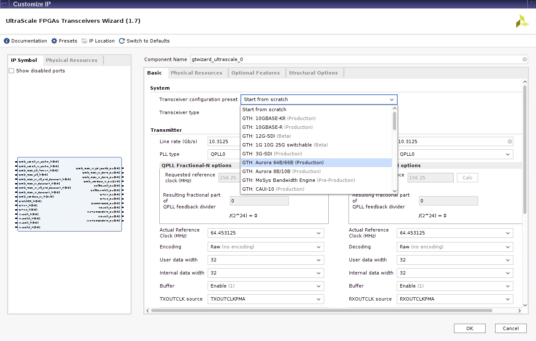Open the Presets gear icon
Image resolution: width=536 pixels, height=341 pixels.
click(54, 41)
